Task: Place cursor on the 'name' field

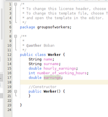Action: point(48,59)
